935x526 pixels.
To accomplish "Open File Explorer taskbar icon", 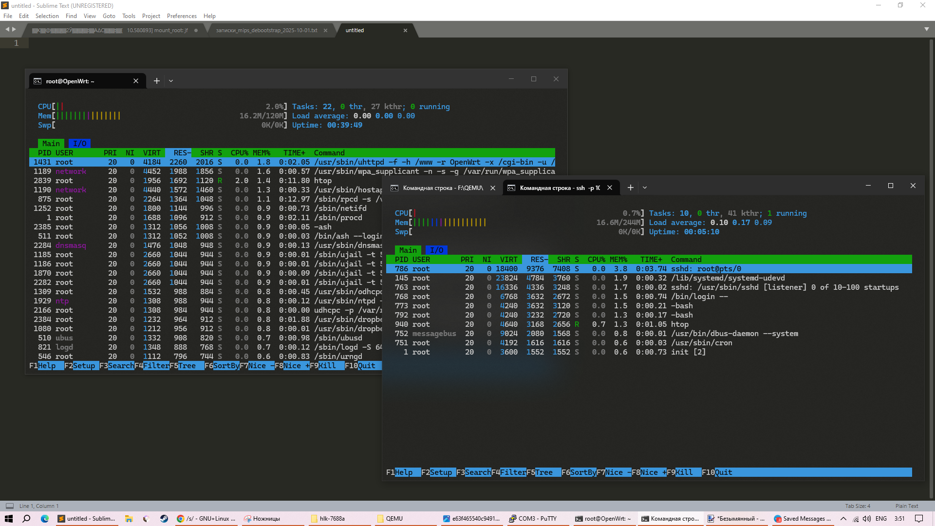I will point(129,519).
